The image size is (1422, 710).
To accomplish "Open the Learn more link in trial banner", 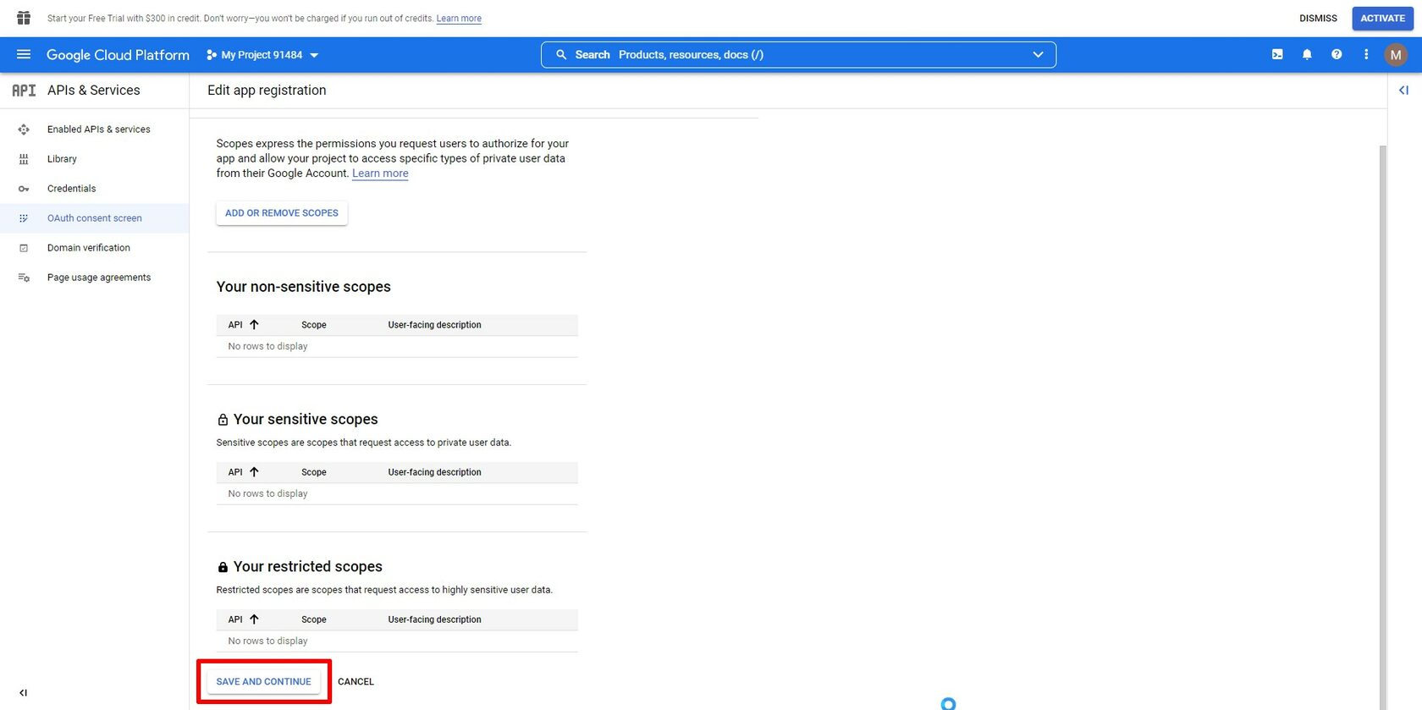I will (x=459, y=19).
